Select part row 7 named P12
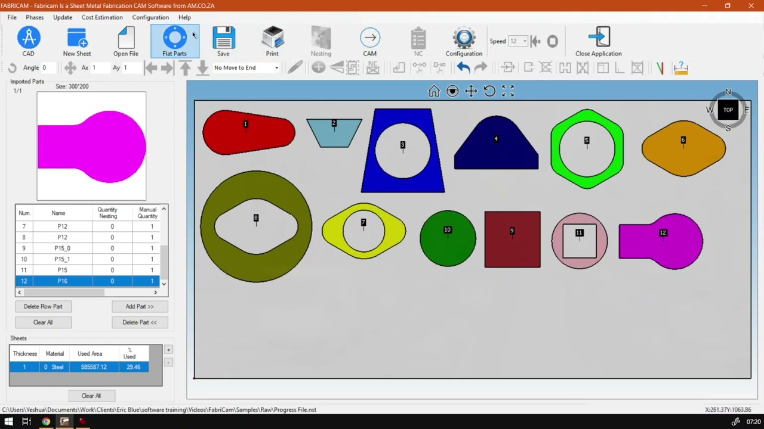 pyautogui.click(x=88, y=226)
